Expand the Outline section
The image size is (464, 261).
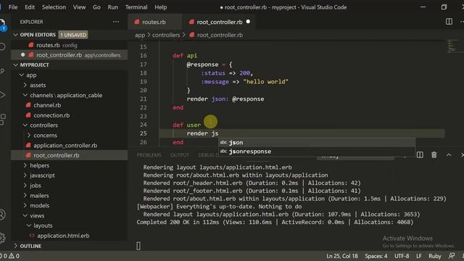click(x=15, y=246)
